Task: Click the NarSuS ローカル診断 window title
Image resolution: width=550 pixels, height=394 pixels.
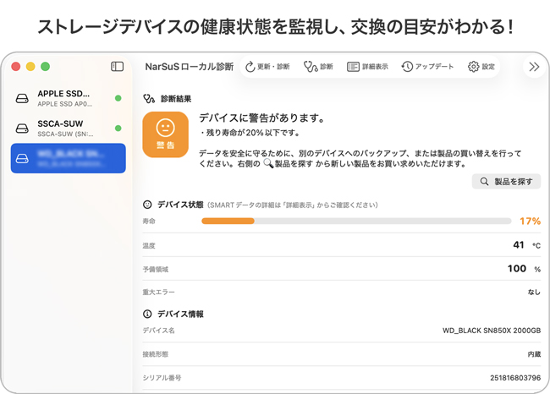Action: coord(190,67)
